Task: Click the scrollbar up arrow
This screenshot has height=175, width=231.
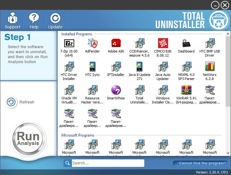Action: click(x=228, y=34)
